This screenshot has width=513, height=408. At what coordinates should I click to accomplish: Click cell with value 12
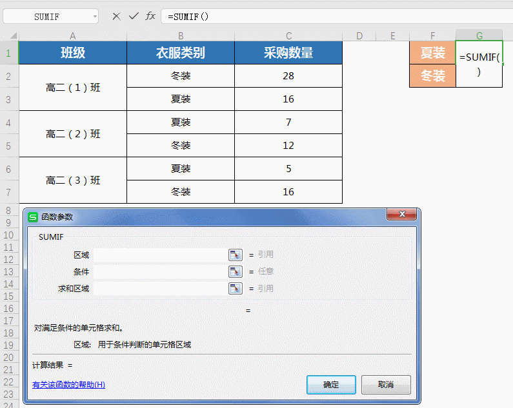[x=288, y=146]
